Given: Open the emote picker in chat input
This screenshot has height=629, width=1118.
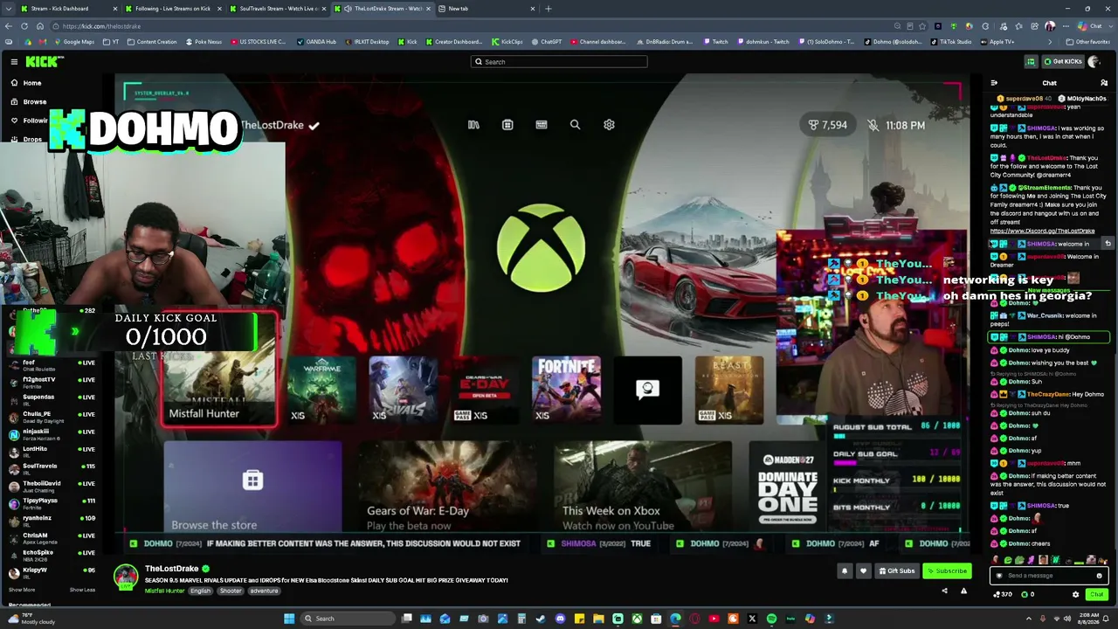Looking at the screenshot, I should 1099,576.
